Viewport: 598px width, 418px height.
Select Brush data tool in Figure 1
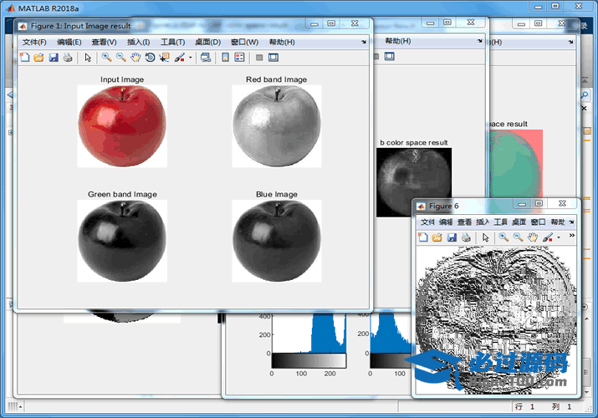[x=179, y=58]
